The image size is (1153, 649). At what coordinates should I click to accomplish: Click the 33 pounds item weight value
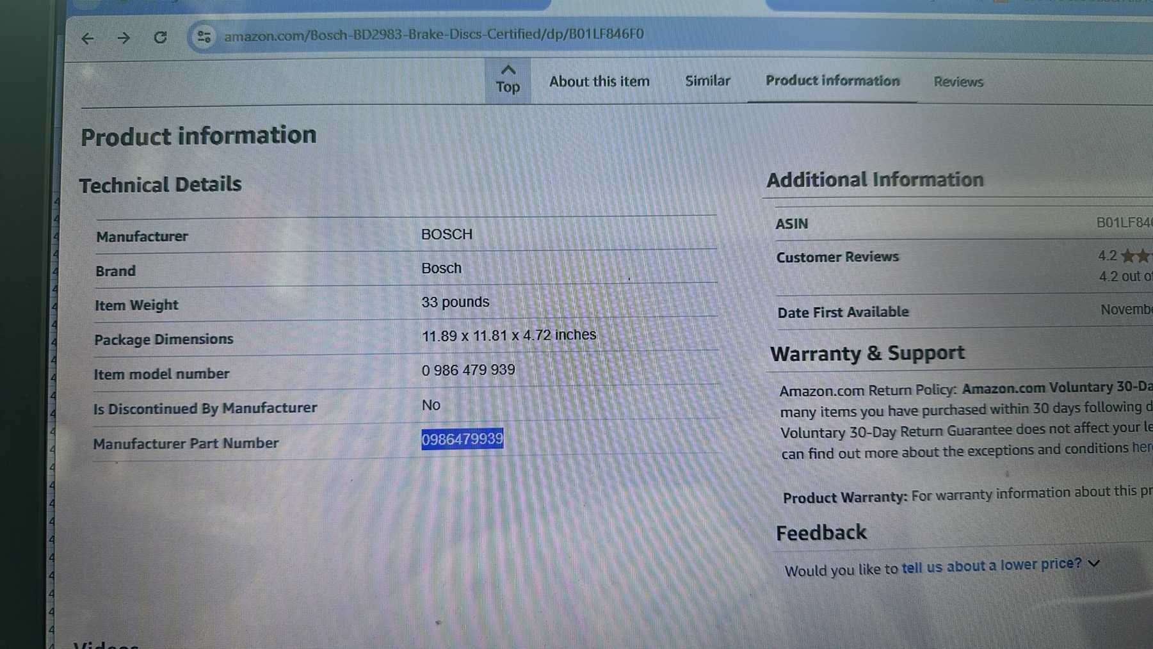tap(455, 302)
